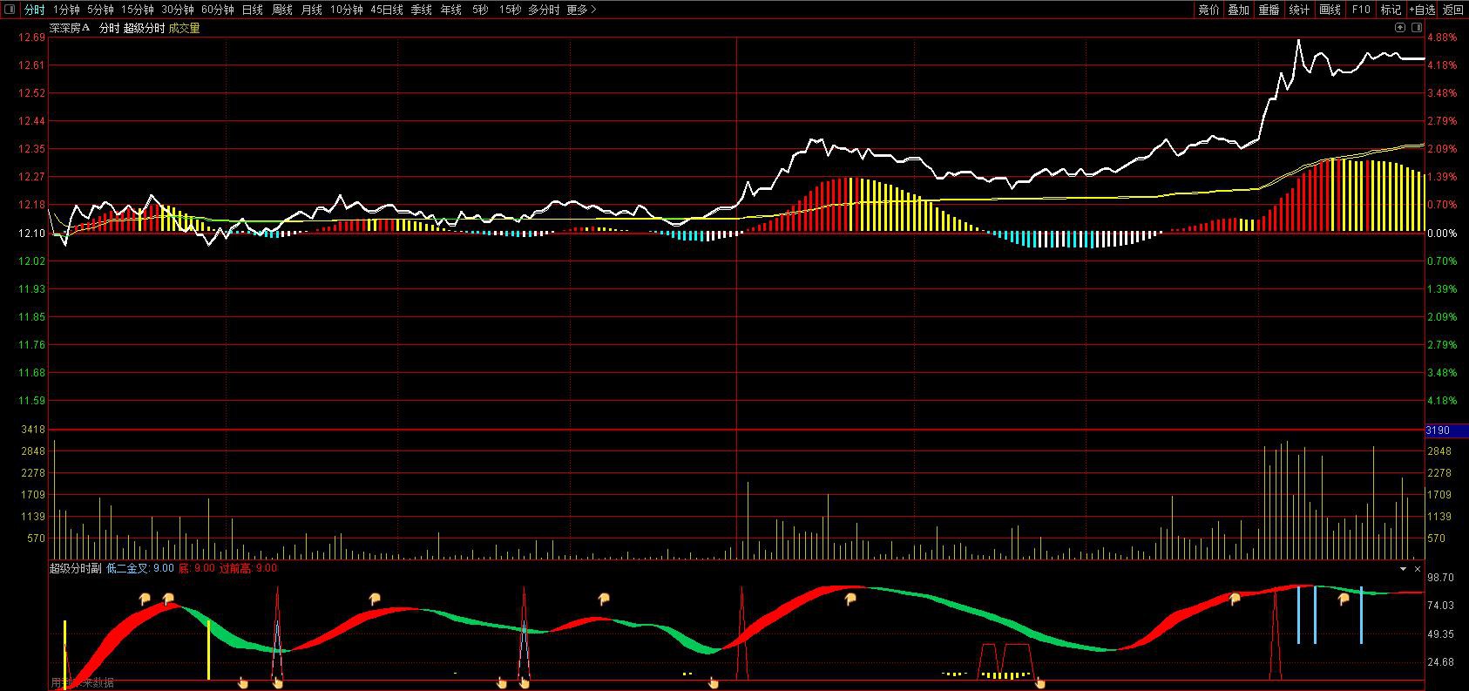1469x691 pixels.
Task: Click the 成交量 volume label
Action: tap(185, 28)
